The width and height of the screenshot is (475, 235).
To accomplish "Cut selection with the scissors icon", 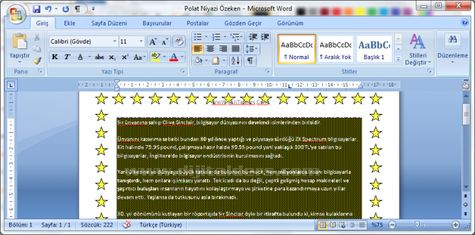I will pyautogui.click(x=37, y=37).
